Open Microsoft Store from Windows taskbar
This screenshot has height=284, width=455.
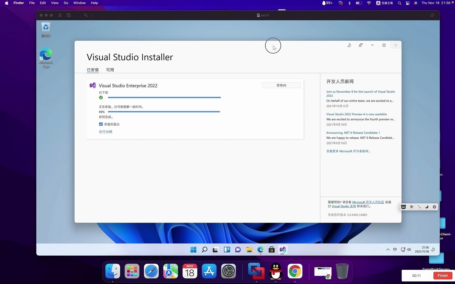[271, 250]
